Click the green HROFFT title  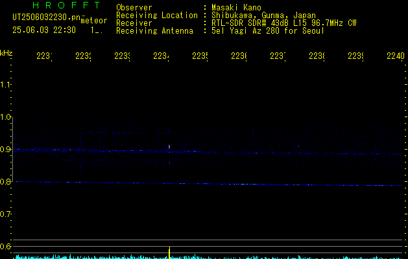(x=66, y=5)
